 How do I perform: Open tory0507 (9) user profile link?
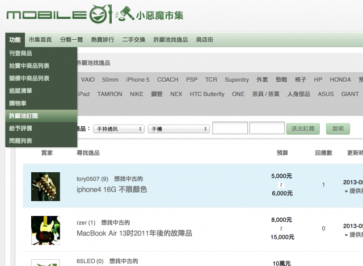point(92,179)
